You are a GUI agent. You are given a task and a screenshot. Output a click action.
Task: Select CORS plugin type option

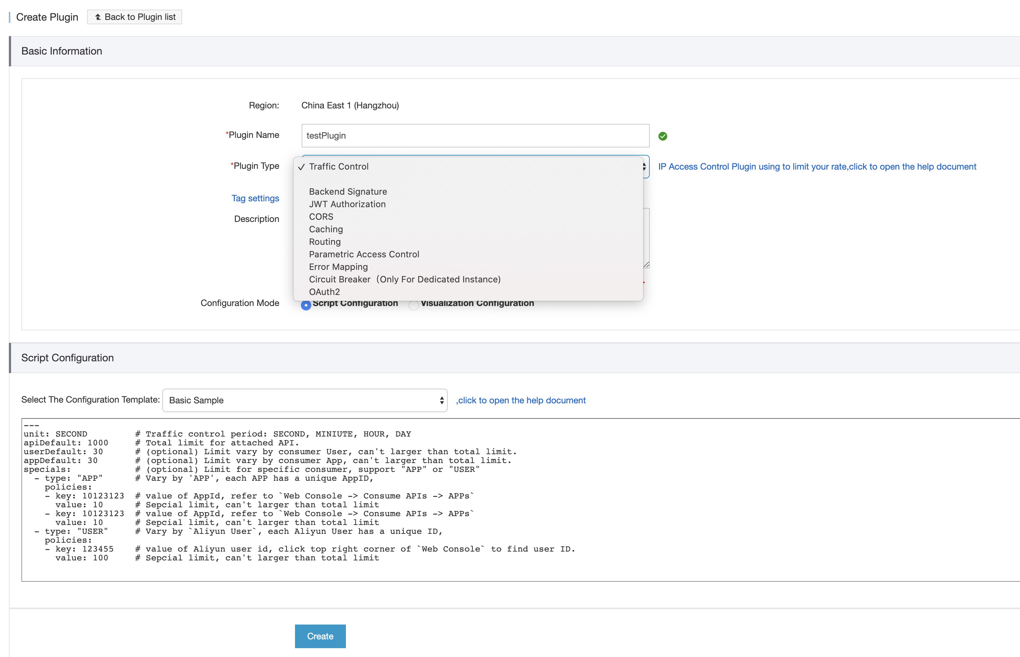pyautogui.click(x=321, y=217)
